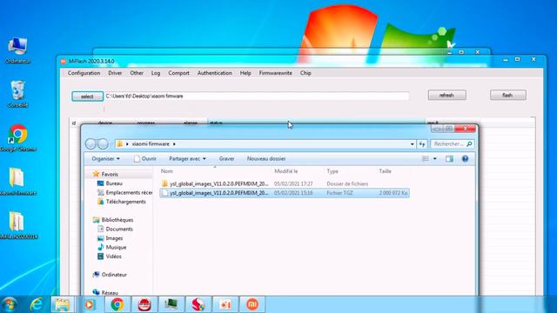Image resolution: width=557 pixels, height=313 pixels.
Task: Select the ysl_global_images TGZ file row
Action: pyautogui.click(x=285, y=193)
